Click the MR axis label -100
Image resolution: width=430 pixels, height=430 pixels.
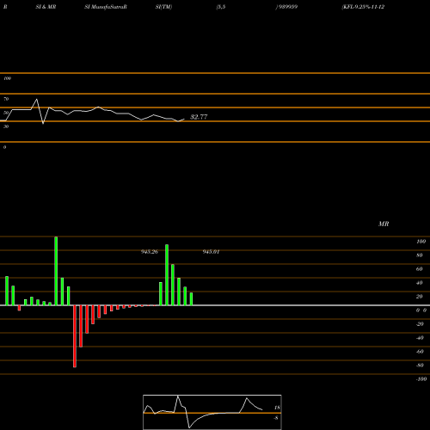(421, 379)
